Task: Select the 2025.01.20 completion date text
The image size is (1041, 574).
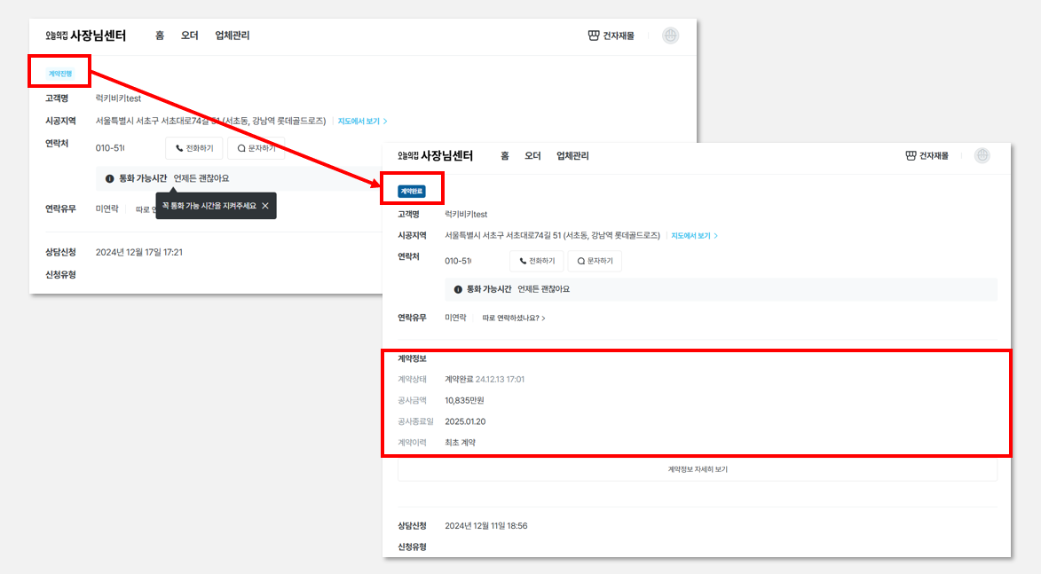Action: tap(465, 422)
